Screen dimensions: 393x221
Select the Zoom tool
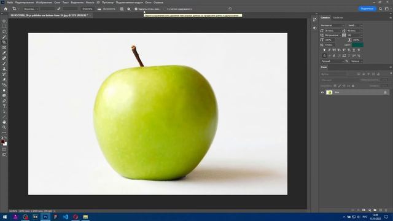pyautogui.click(x=4, y=127)
